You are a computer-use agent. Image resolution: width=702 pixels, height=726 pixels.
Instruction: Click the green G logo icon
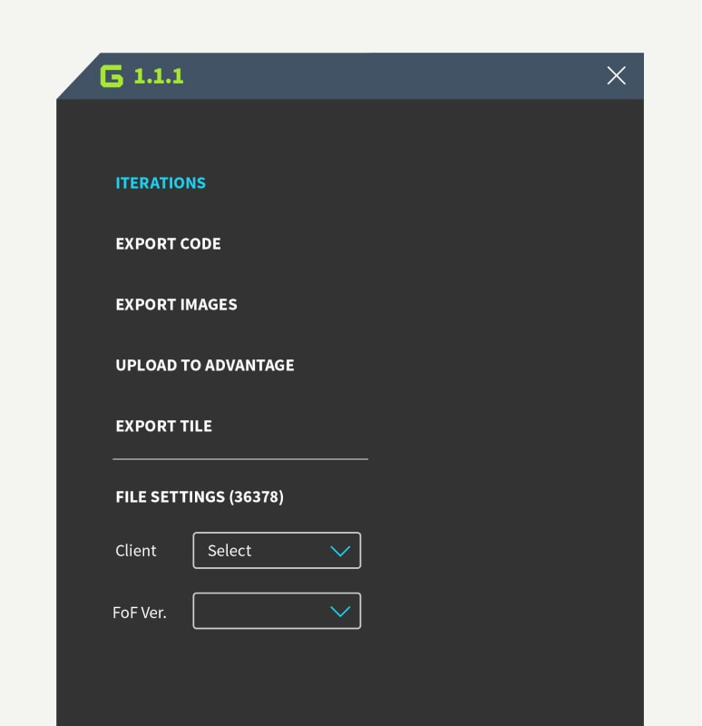pos(112,76)
